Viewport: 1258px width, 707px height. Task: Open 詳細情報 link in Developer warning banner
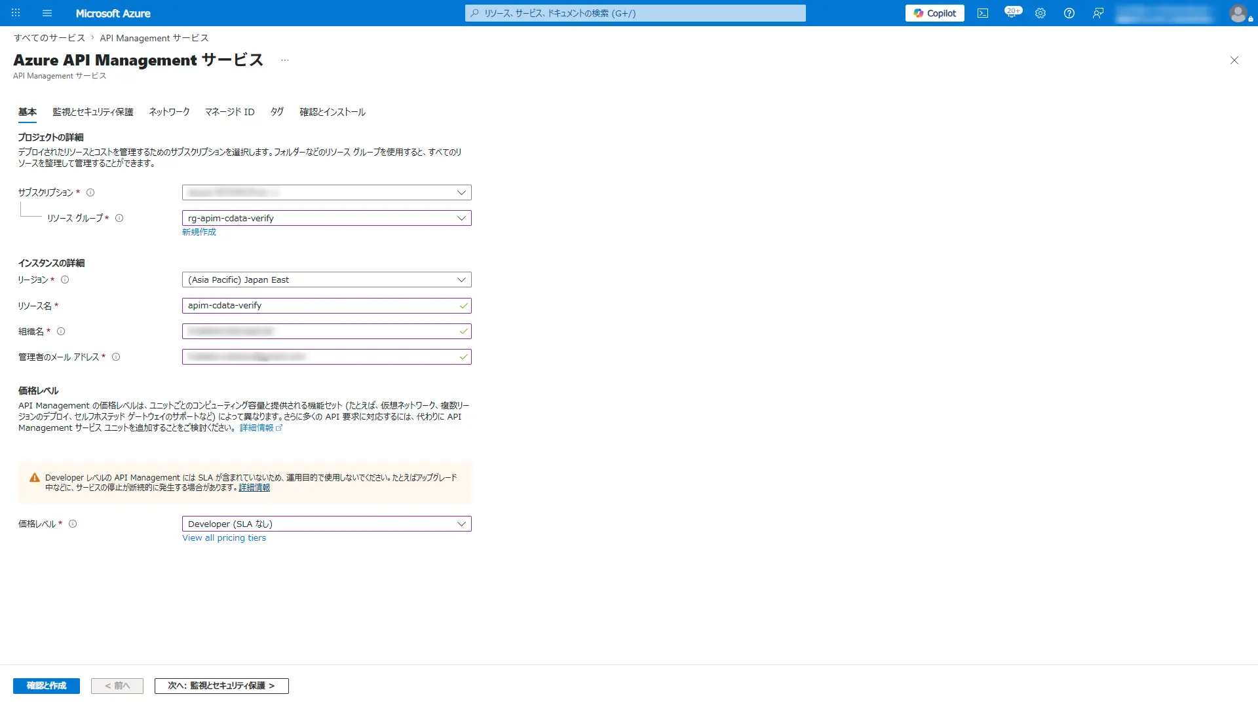tap(254, 488)
